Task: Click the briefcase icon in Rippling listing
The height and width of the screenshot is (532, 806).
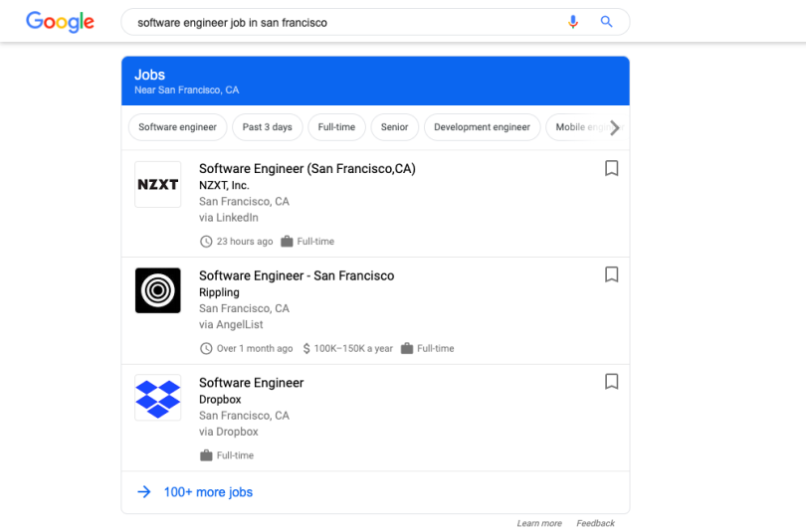Action: (407, 348)
